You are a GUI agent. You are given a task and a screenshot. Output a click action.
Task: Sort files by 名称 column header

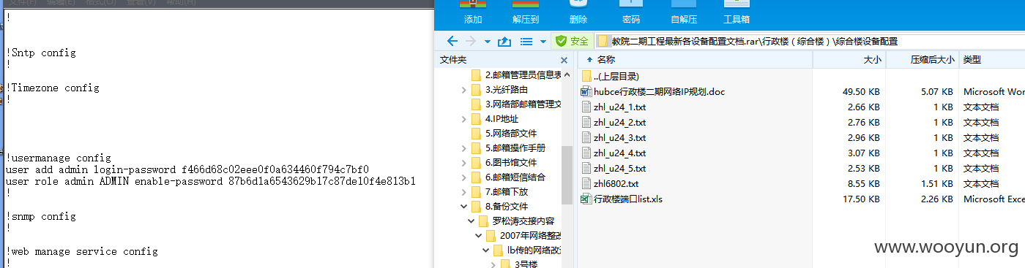(606, 60)
